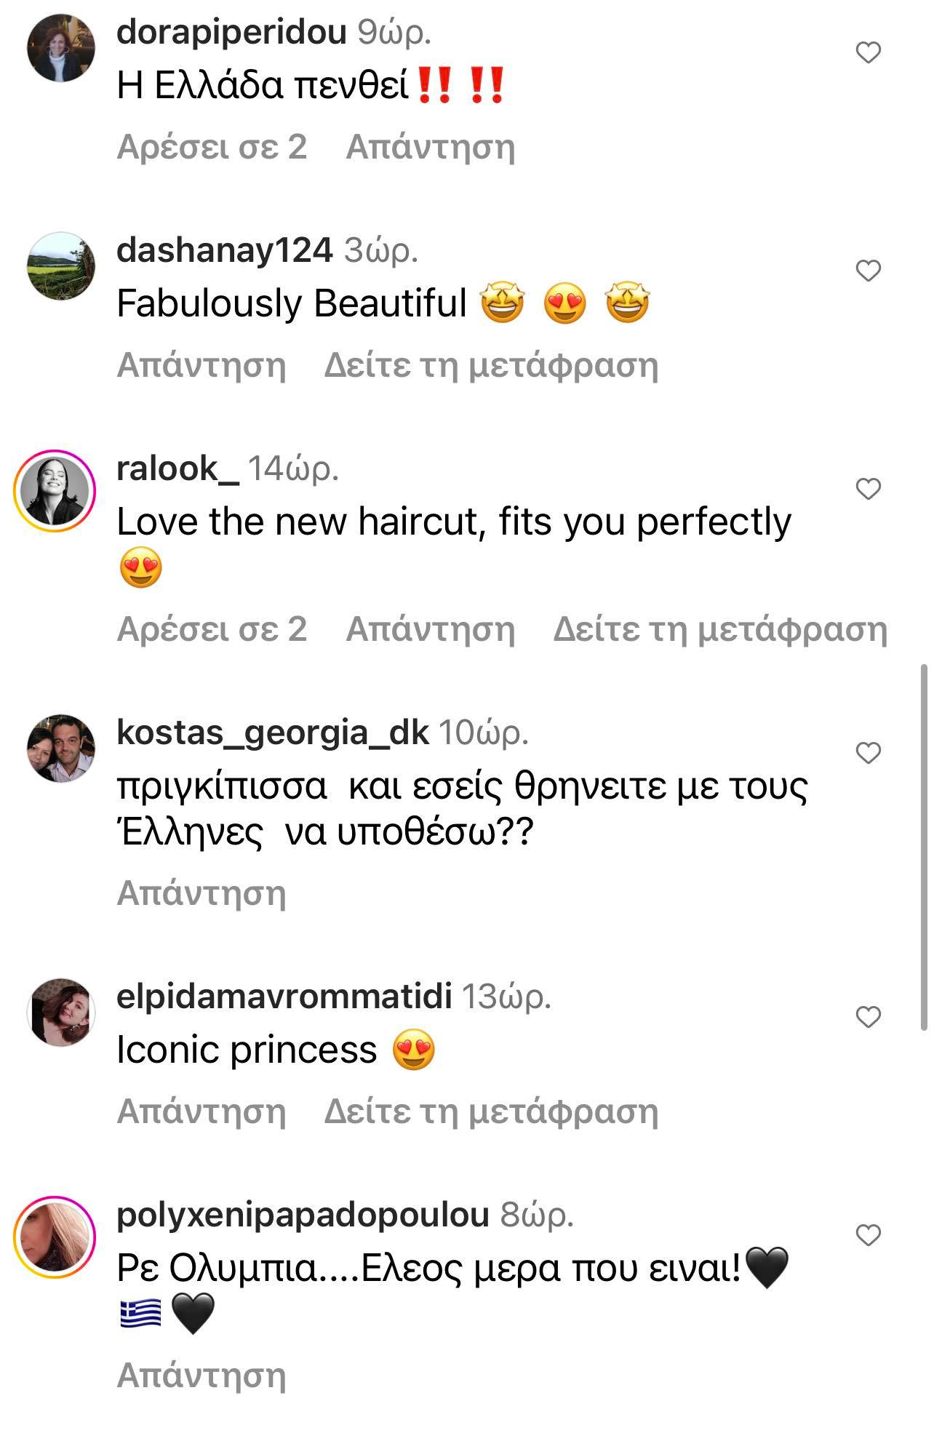View the 2 likes on ralook_'s comment
Image resolution: width=934 pixels, height=1433 pixels.
coord(212,630)
